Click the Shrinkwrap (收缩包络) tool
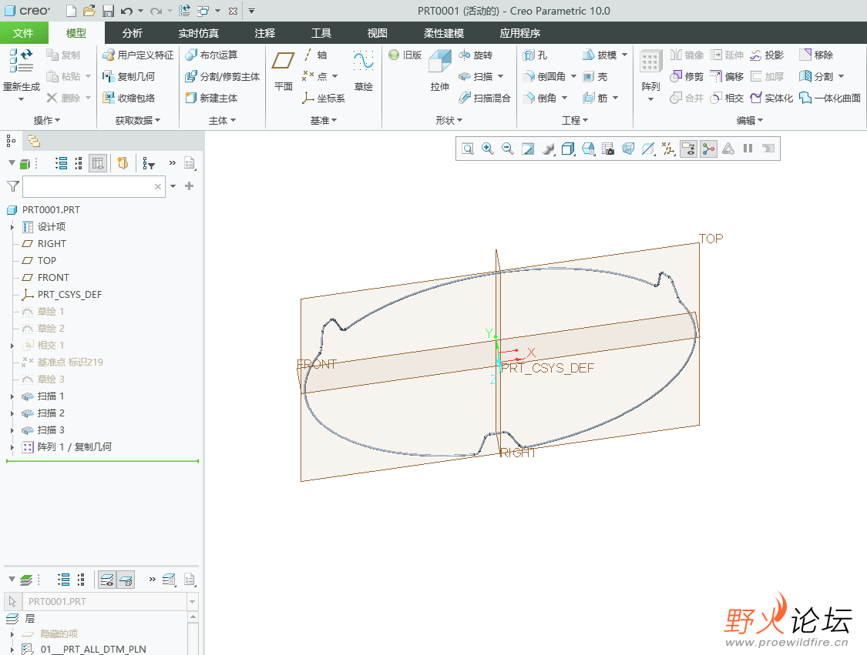Viewport: 867px width, 655px height. (129, 98)
